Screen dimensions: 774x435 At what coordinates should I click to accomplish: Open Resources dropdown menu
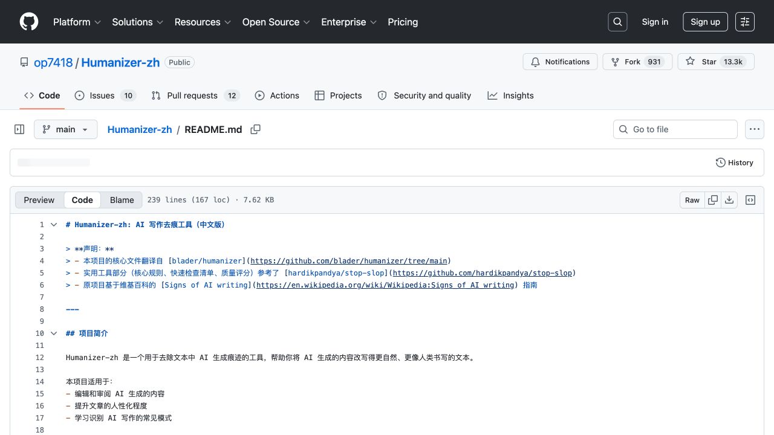tap(203, 22)
